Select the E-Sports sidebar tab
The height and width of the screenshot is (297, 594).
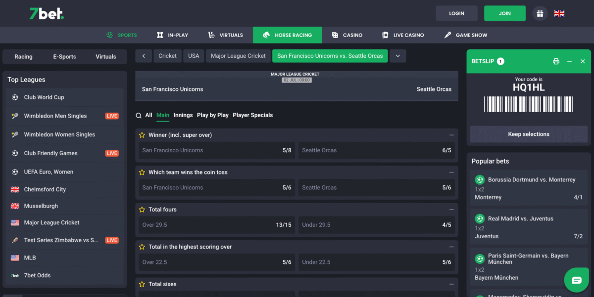click(65, 57)
